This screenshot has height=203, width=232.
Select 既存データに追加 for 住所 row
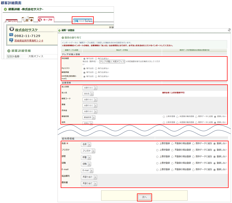196,122
